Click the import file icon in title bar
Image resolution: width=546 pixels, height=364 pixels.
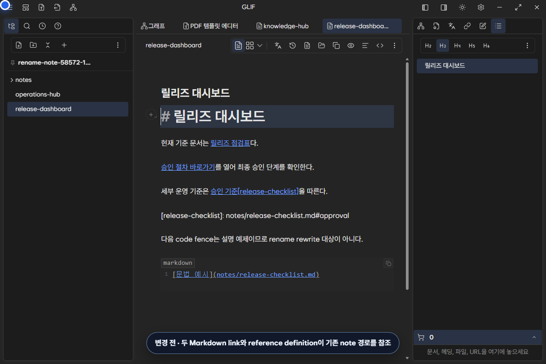[57, 7]
